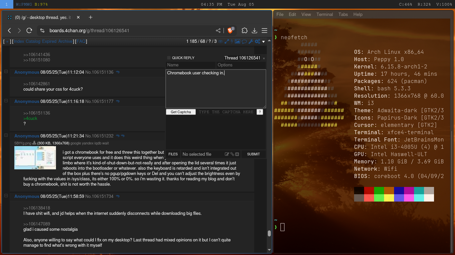Click reply arrow icon beside No.106151136

pyautogui.click(x=118, y=72)
